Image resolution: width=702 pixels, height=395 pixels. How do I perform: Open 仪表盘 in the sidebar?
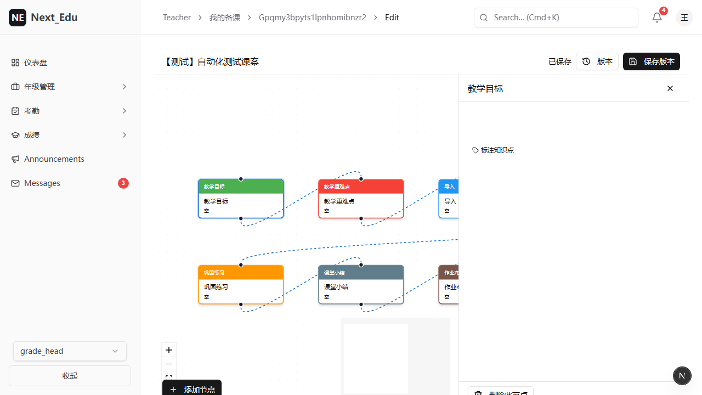70,63
